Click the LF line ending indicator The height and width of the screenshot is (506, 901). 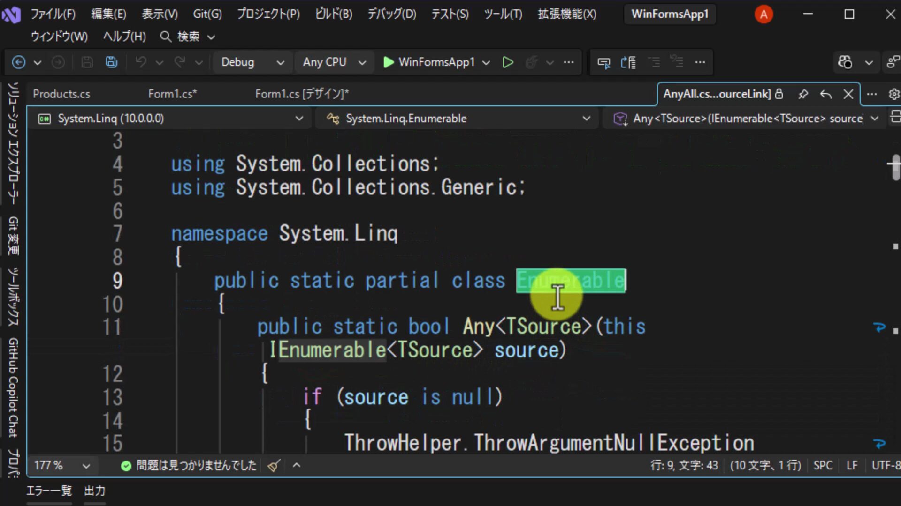tap(852, 465)
